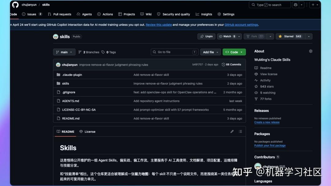Go to the Actions tab
The image size is (331, 186).
coord(105,14)
